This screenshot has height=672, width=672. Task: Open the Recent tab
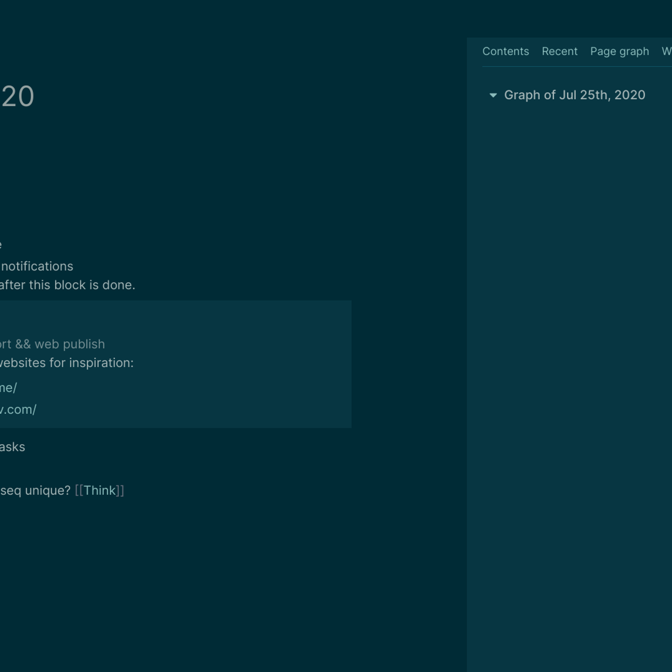click(559, 51)
